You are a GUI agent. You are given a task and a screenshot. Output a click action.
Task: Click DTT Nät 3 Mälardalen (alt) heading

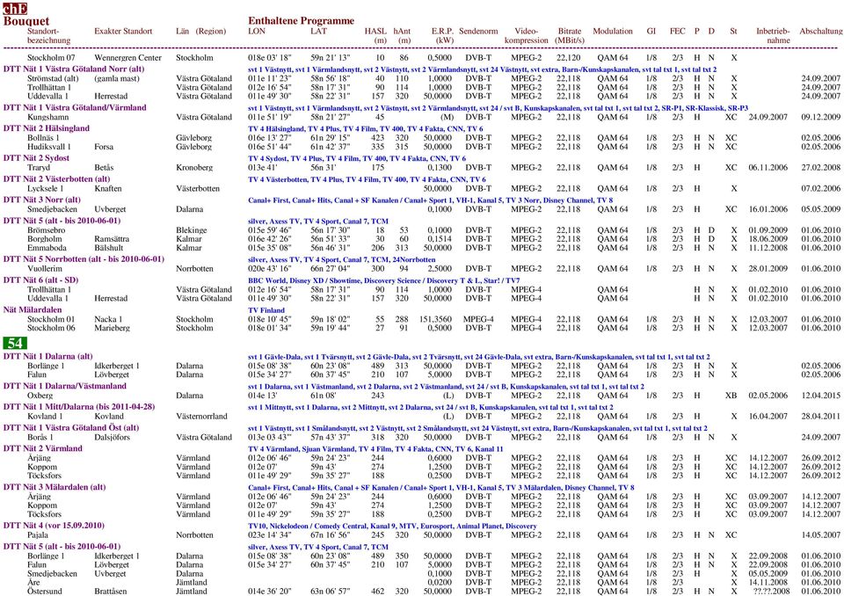coord(55,487)
